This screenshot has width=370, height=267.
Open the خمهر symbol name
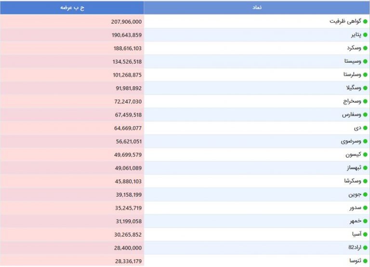[x=356, y=221]
